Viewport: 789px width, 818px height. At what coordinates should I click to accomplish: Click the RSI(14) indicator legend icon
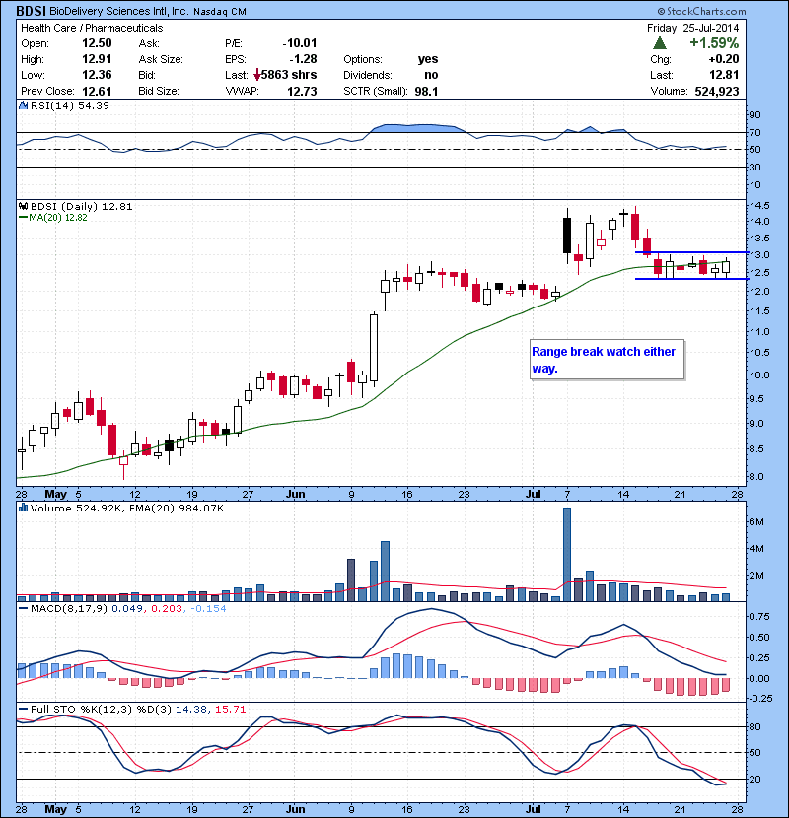click(23, 105)
